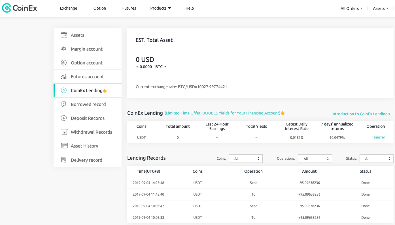Click the Futures account graph icon
The image size is (395, 225).
pyautogui.click(x=64, y=77)
